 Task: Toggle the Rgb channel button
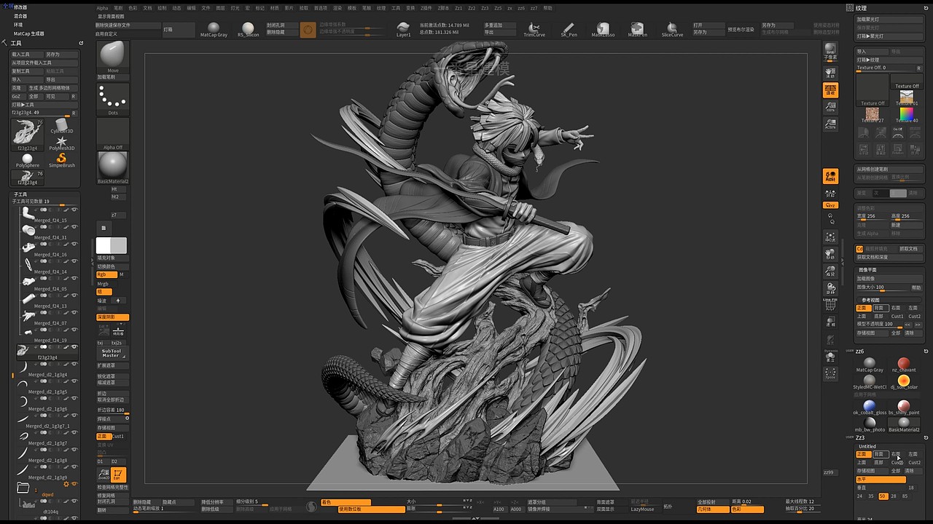coord(106,274)
